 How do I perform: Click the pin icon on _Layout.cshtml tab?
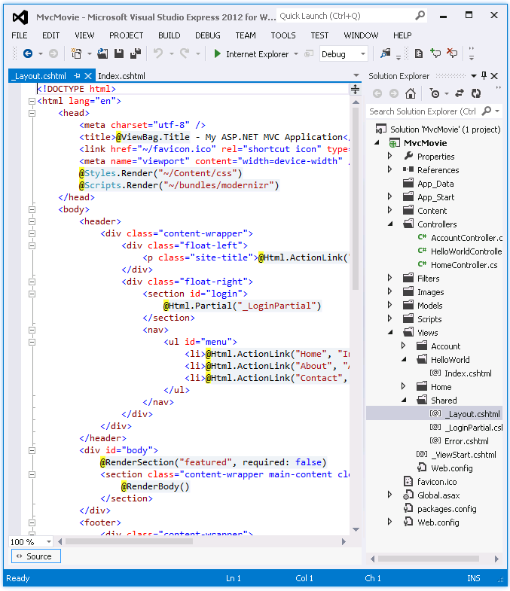[78, 76]
